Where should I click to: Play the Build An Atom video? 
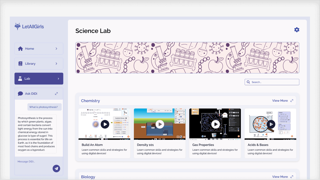pos(105,124)
